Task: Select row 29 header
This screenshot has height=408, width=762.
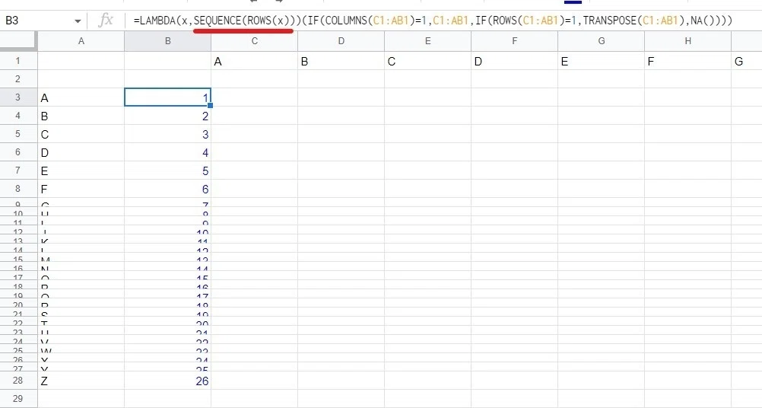Action: point(18,398)
